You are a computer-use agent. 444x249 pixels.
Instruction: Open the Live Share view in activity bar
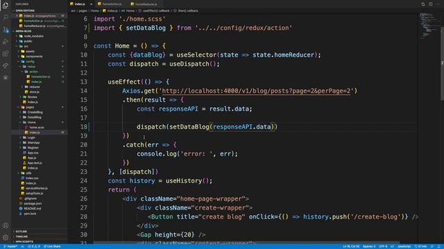[6, 66]
